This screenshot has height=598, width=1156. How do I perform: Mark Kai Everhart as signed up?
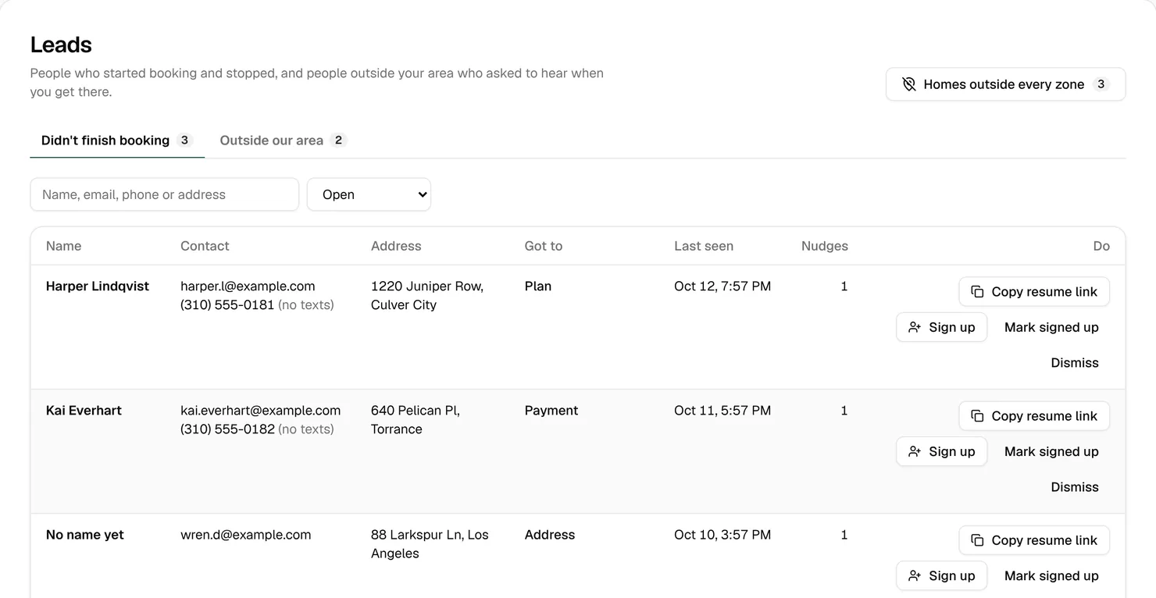(1051, 451)
